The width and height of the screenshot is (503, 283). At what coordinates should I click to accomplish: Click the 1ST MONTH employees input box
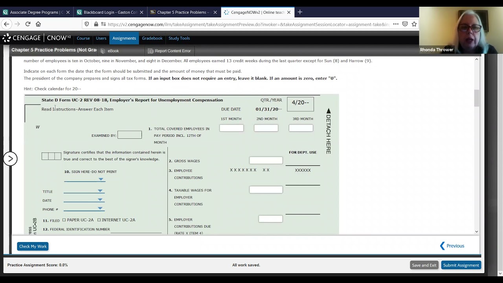click(231, 128)
